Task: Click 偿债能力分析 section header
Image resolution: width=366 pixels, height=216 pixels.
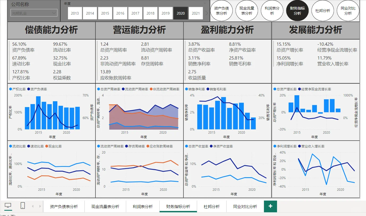Action: (52, 30)
